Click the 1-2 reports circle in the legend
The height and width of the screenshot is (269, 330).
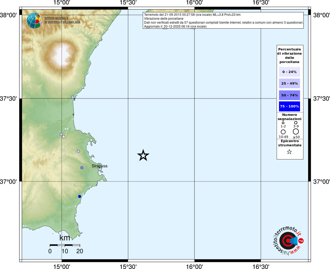(283, 123)
